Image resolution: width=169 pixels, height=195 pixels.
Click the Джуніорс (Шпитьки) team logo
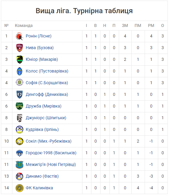click(20, 118)
